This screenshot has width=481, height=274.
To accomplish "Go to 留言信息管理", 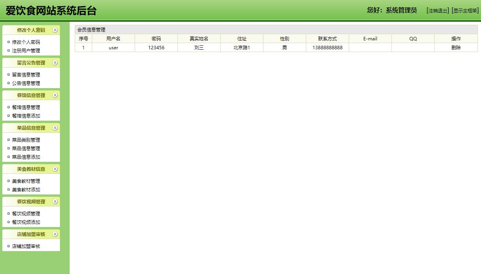I will [x=26, y=75].
